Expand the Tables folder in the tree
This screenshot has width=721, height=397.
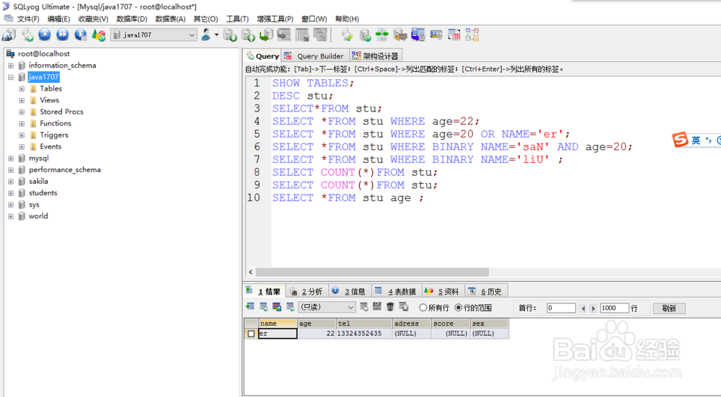click(x=22, y=89)
